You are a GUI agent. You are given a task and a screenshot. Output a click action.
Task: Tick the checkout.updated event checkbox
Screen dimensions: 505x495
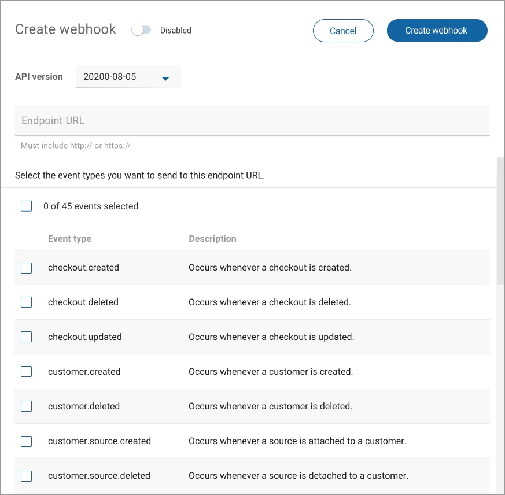tap(27, 337)
